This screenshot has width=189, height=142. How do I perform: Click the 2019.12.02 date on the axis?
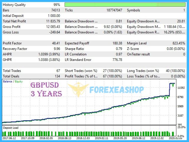coord(157,138)
